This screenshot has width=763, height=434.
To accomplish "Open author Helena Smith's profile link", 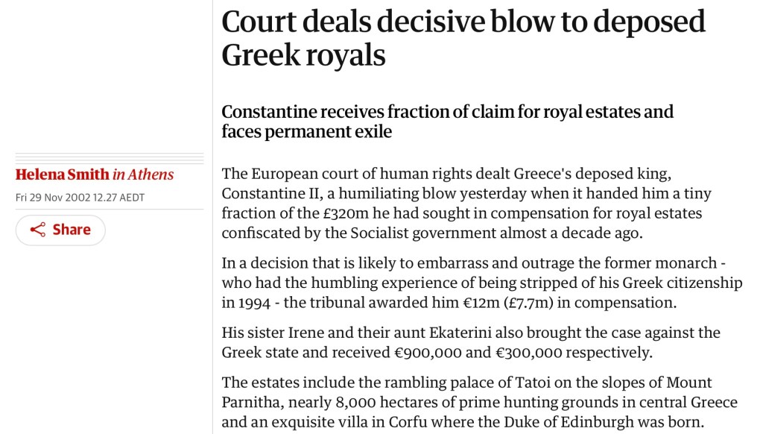I will click(62, 174).
